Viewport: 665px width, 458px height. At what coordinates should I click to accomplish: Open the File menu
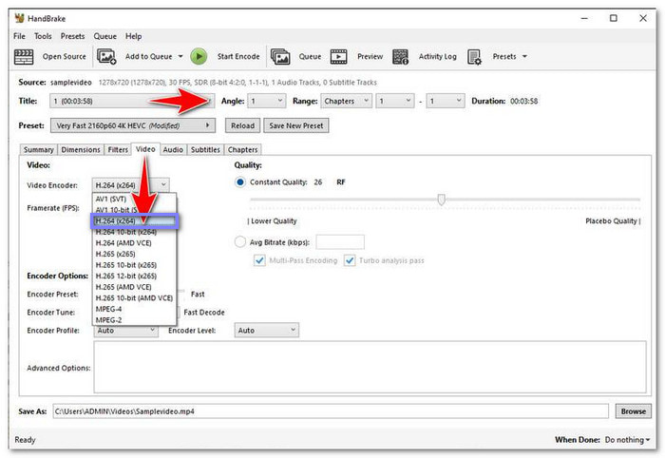(x=19, y=36)
